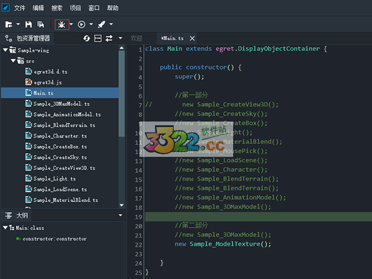
Task: Collapse all in package explorer
Action: tap(98, 38)
